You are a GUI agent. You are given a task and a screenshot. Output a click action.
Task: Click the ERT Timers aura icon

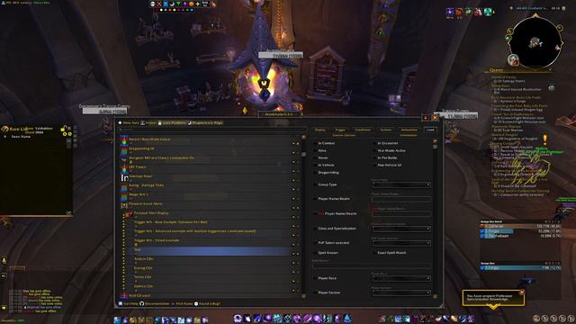(x=124, y=168)
